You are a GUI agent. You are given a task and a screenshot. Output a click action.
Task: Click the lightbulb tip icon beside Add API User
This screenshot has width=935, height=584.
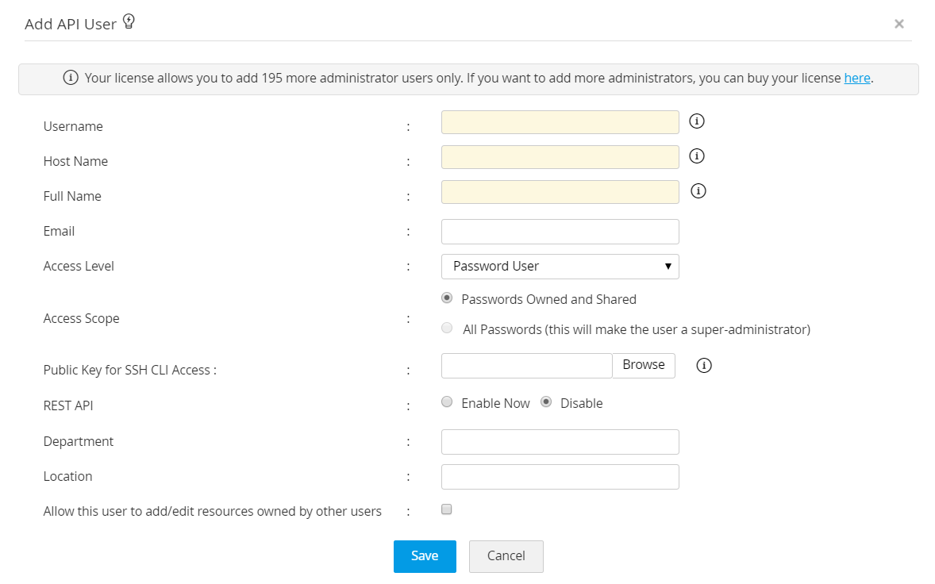pyautogui.click(x=129, y=22)
